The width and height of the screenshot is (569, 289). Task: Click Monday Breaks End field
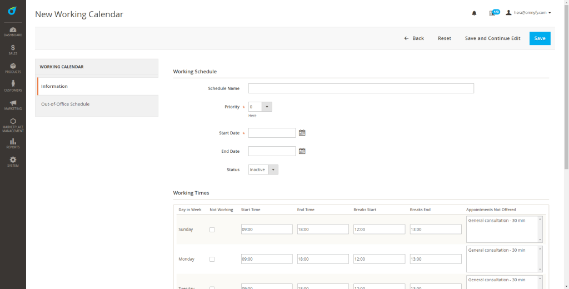[x=436, y=259]
